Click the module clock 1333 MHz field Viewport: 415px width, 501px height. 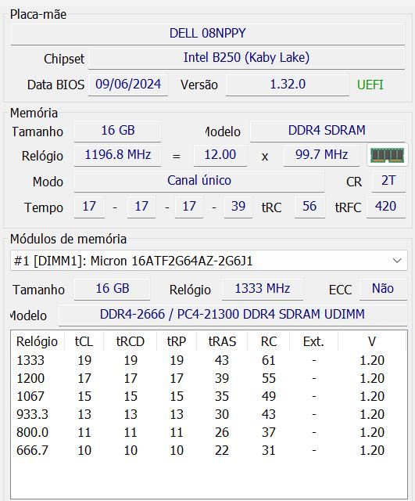263,289
